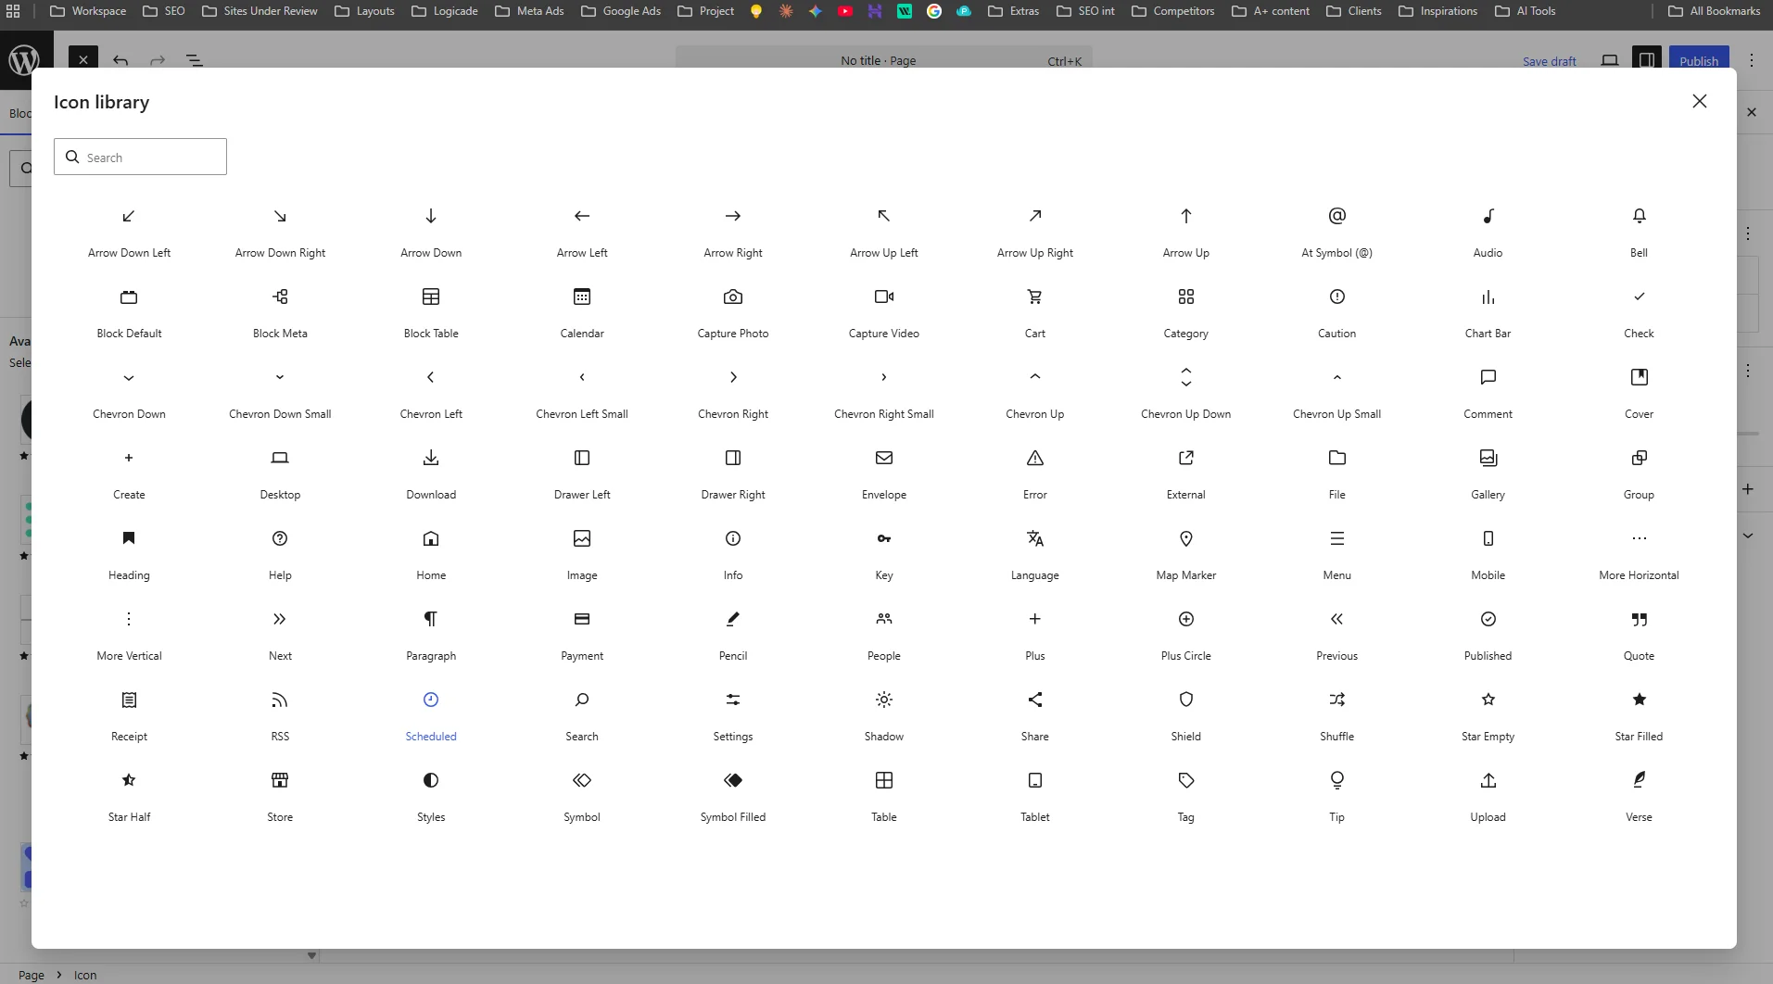Select the Star Filled icon
The width and height of the screenshot is (1773, 984).
[1639, 700]
